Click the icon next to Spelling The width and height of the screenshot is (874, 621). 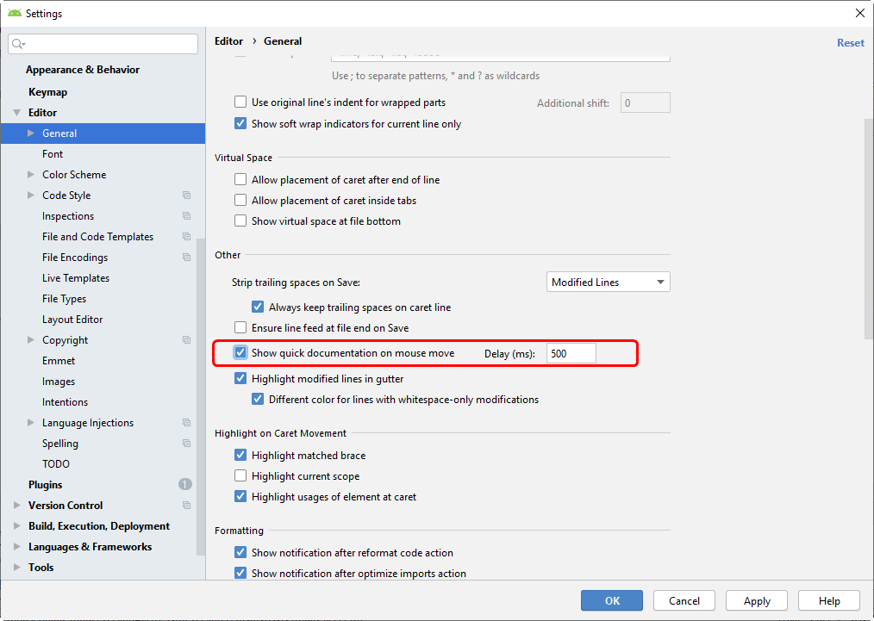coord(186,443)
